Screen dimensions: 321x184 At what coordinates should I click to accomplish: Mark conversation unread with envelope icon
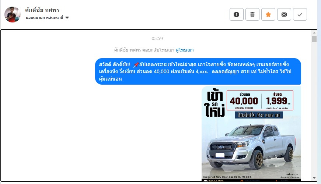click(284, 14)
